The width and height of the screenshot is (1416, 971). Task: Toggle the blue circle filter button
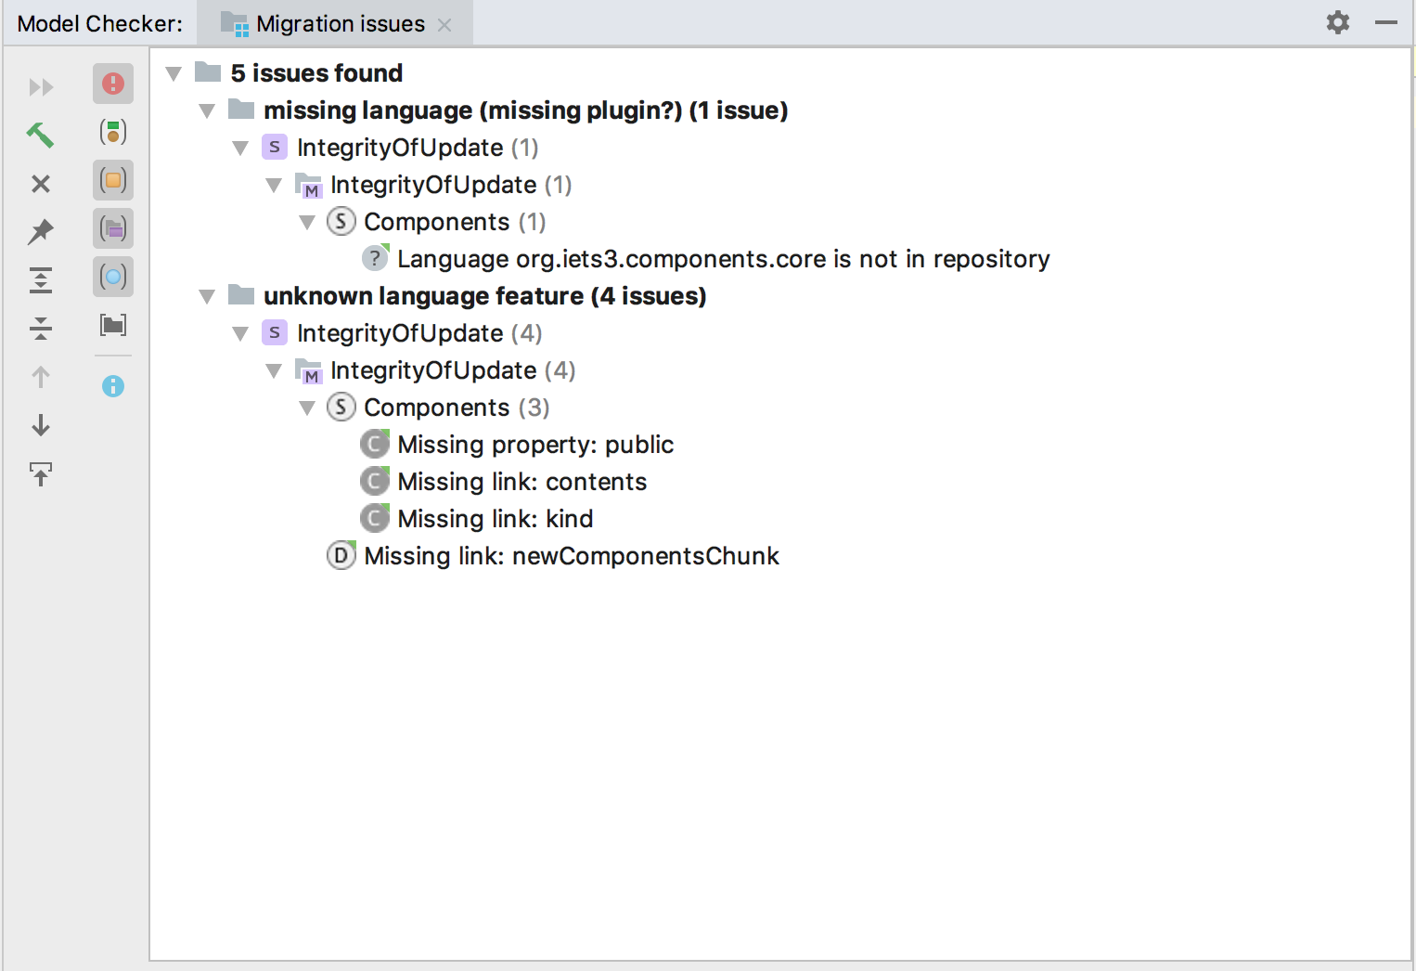113,277
